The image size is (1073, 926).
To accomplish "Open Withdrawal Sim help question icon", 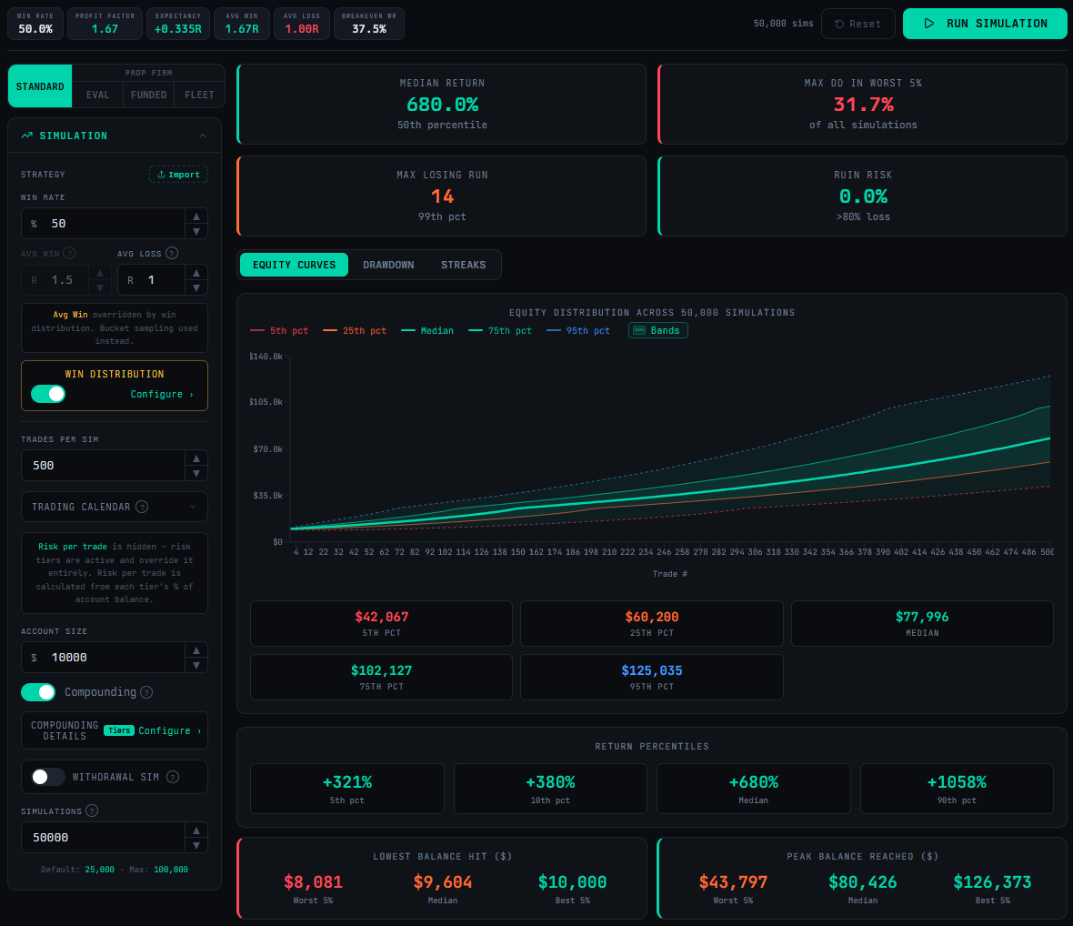I will (173, 777).
